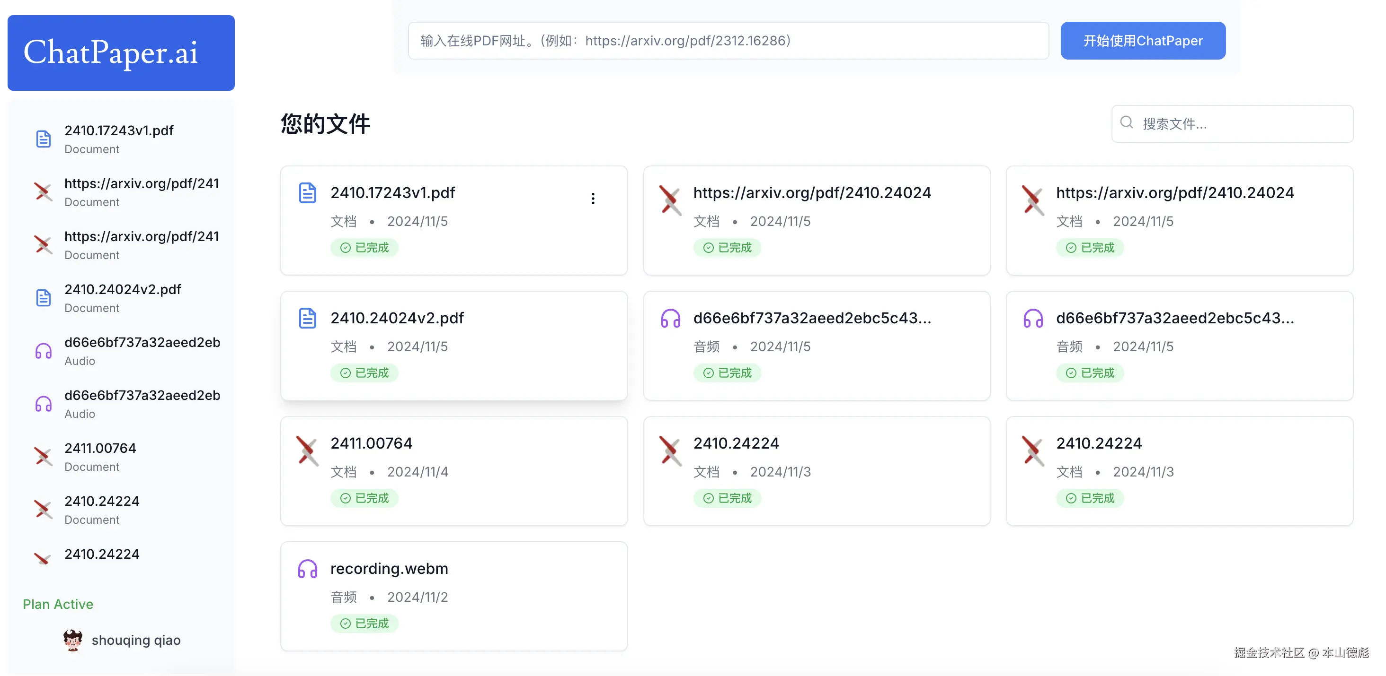Click sidebar document icon for 2410.17243v1.pdf

(x=44, y=139)
